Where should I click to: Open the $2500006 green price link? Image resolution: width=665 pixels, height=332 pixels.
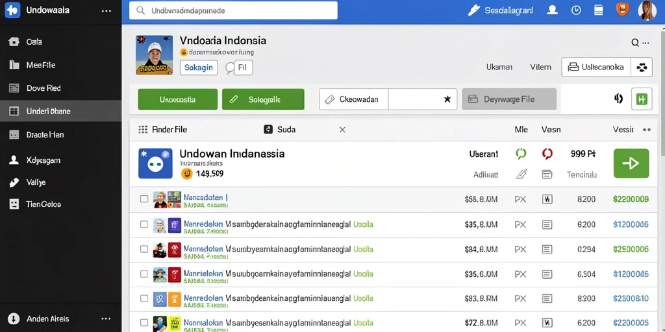[x=631, y=250]
